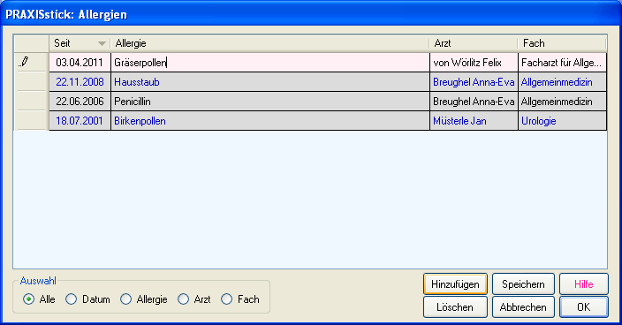Select the Penicillin allergy cell
Screen dimensions: 622x325
270,102
